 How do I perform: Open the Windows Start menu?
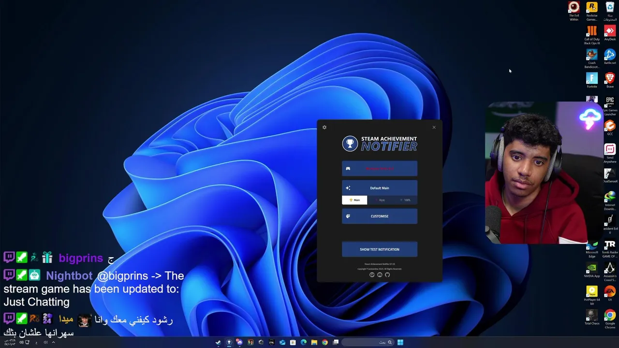[x=400, y=342]
